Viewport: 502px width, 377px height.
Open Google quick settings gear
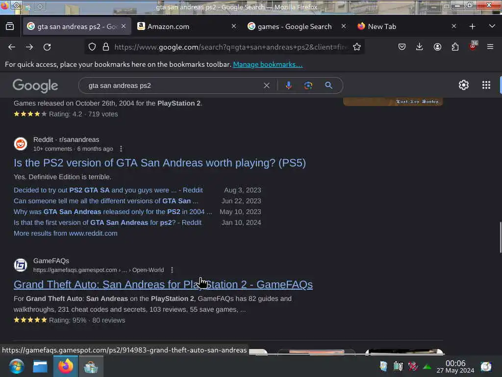pyautogui.click(x=464, y=85)
